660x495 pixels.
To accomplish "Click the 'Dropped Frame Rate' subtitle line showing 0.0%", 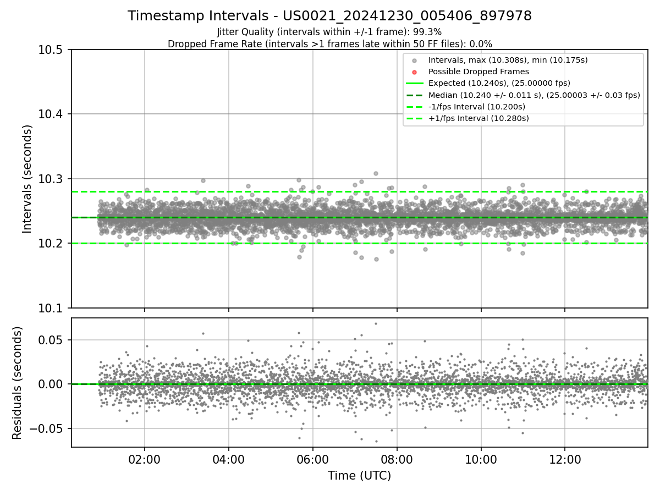I will pyautogui.click(x=329, y=43).
